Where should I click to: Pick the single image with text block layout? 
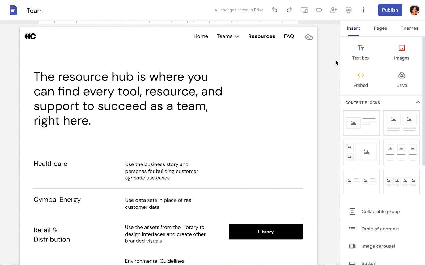coord(362,123)
